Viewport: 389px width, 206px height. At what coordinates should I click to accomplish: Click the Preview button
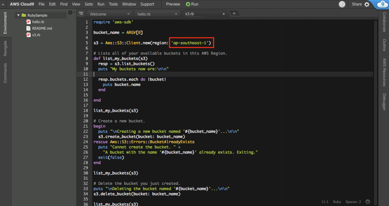tap(173, 4)
